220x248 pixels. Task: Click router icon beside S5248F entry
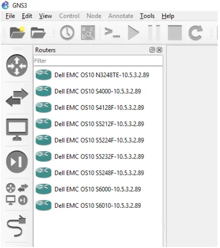[x=44, y=172]
